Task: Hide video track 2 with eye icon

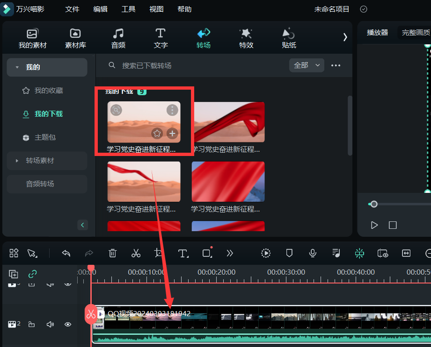Action: 67,325
